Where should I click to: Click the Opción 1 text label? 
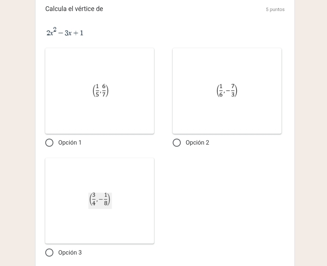(70, 143)
